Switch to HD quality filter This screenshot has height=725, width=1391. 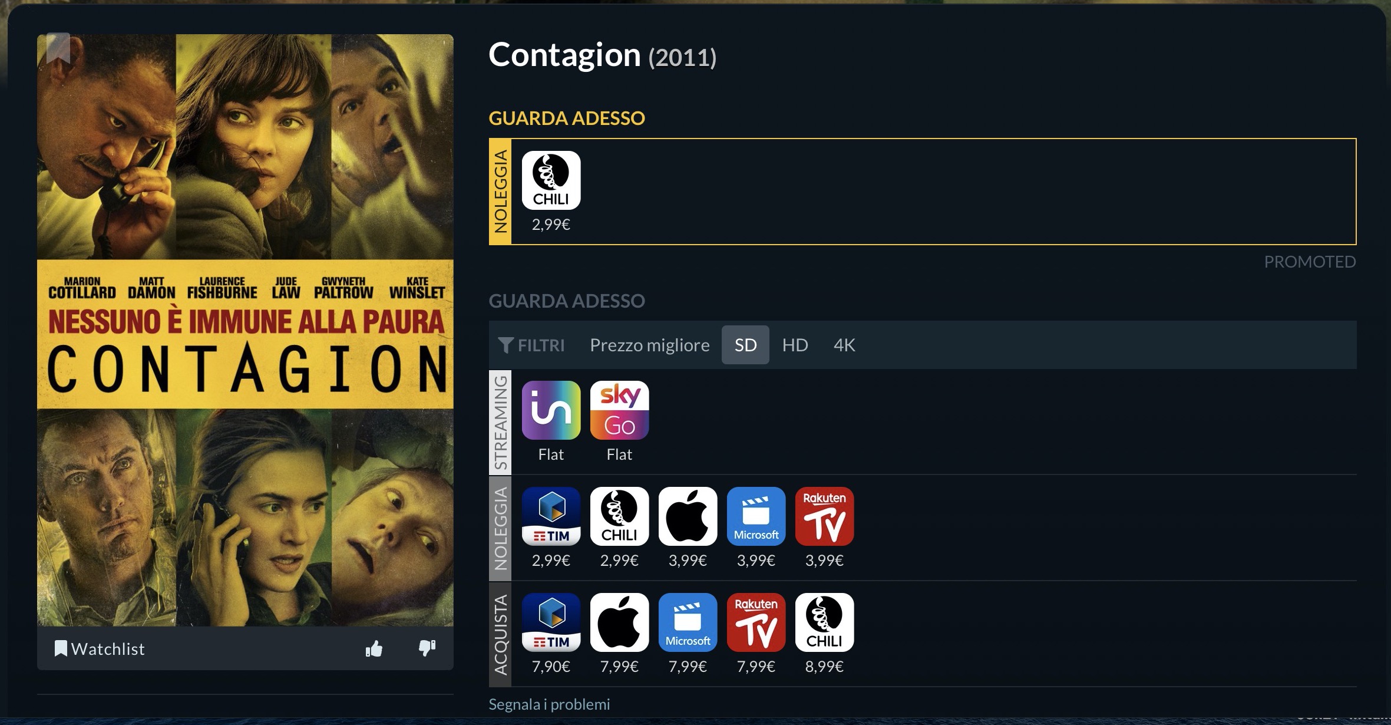(x=795, y=345)
